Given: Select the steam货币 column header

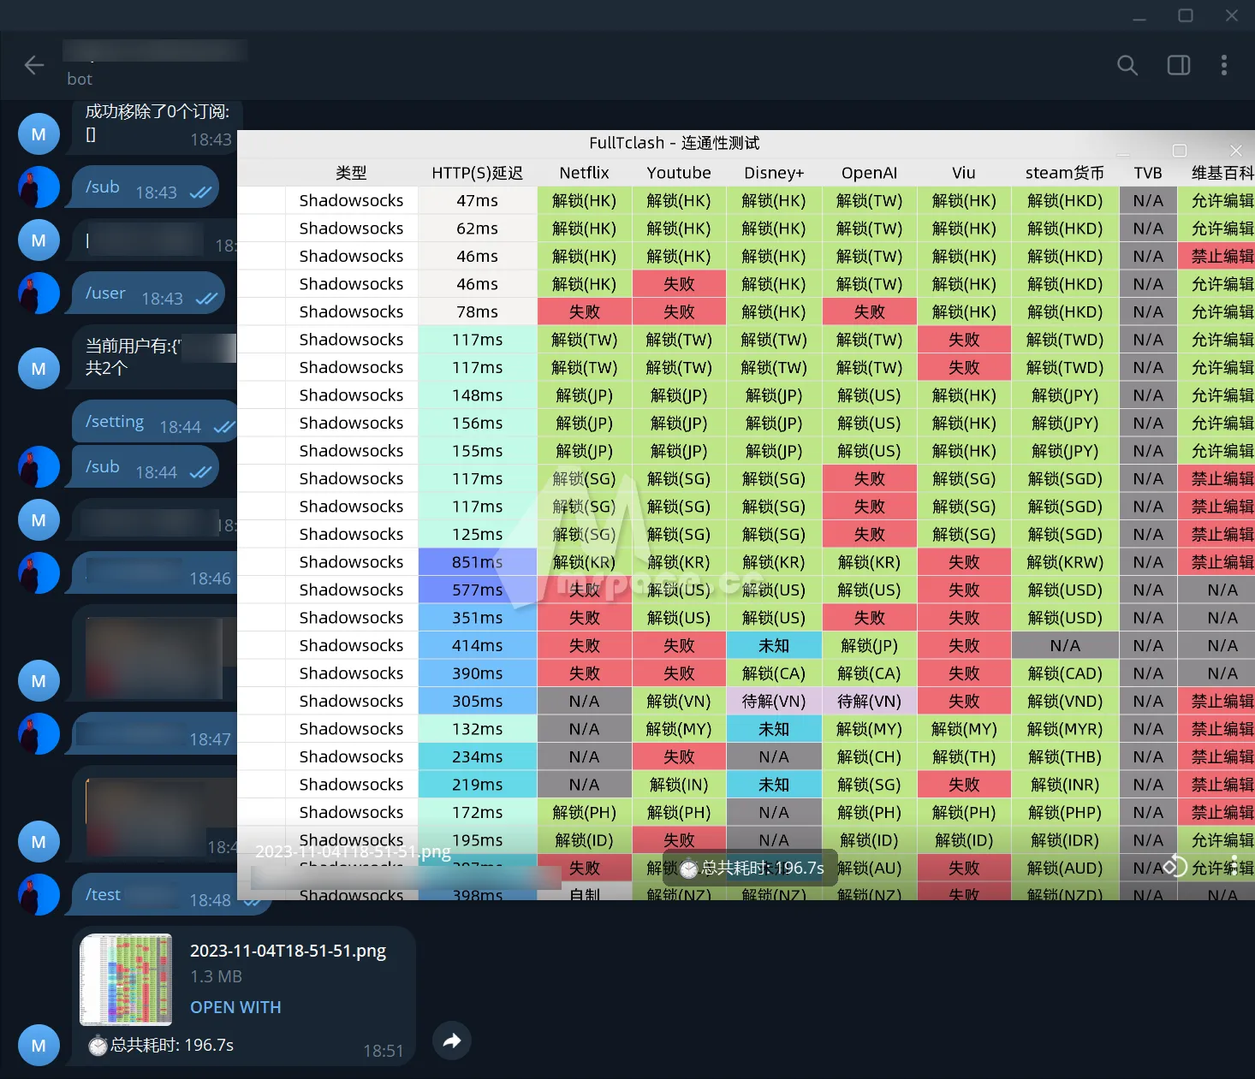Looking at the screenshot, I should [x=1065, y=173].
